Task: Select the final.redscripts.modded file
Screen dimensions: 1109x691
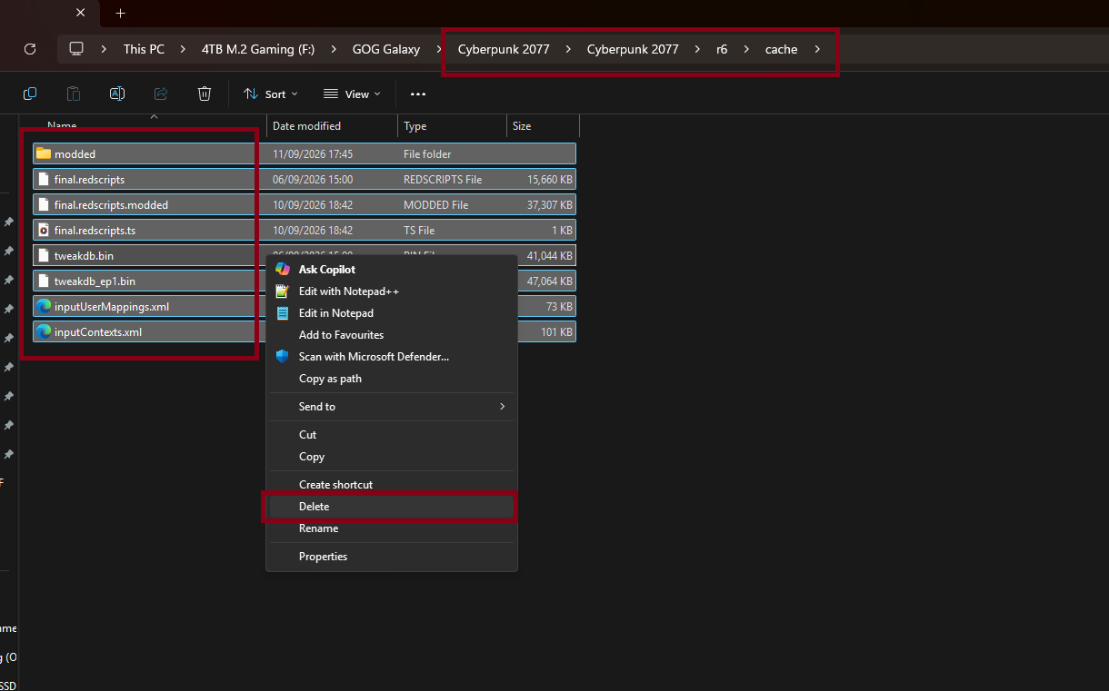Action: 305,204
